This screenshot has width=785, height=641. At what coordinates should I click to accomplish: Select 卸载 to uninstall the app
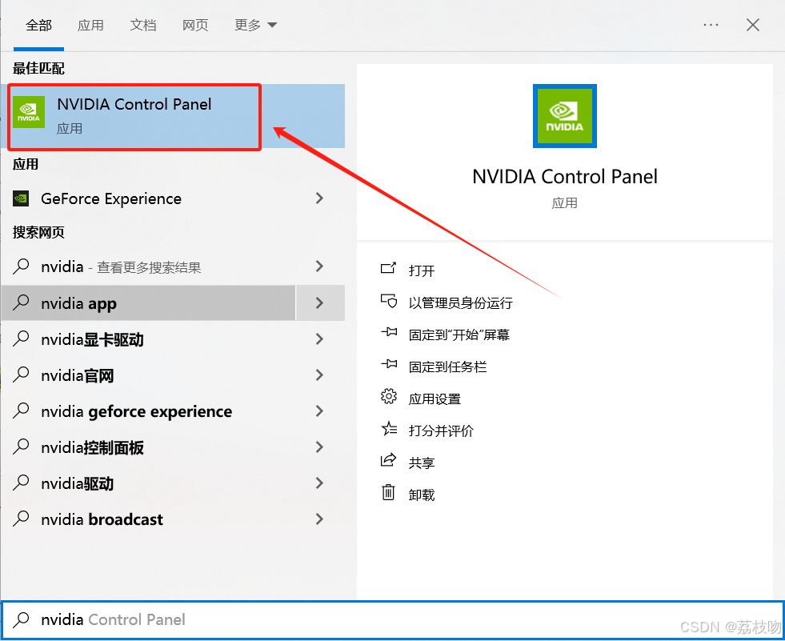click(422, 495)
